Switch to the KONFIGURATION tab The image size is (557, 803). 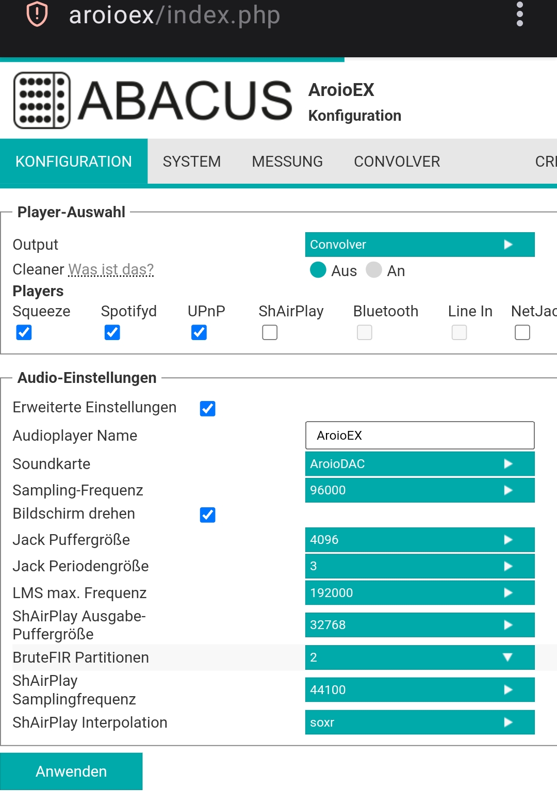coord(74,162)
